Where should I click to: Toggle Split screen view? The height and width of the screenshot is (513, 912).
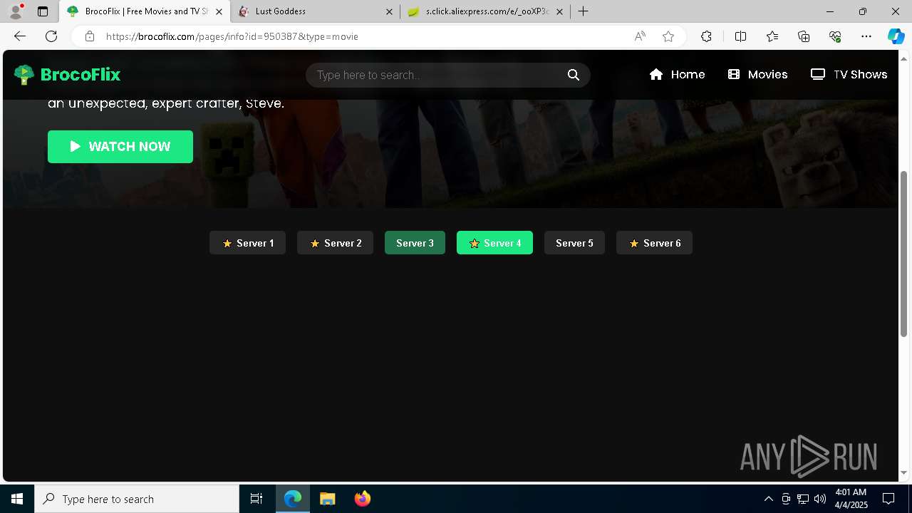click(740, 36)
